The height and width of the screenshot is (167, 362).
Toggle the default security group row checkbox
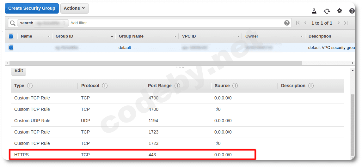(11, 48)
